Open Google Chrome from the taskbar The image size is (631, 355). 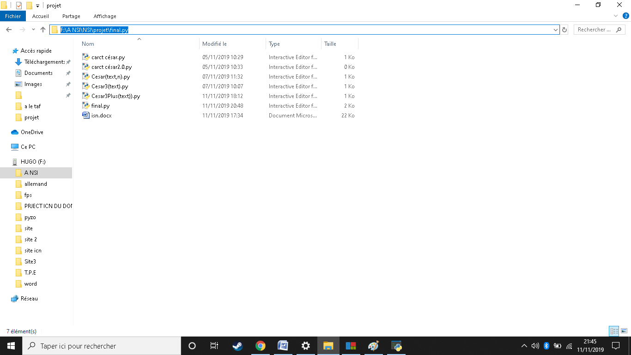tap(261, 346)
